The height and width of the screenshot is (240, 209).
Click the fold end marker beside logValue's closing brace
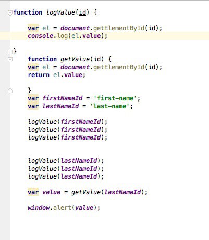pyautogui.click(x=10, y=52)
